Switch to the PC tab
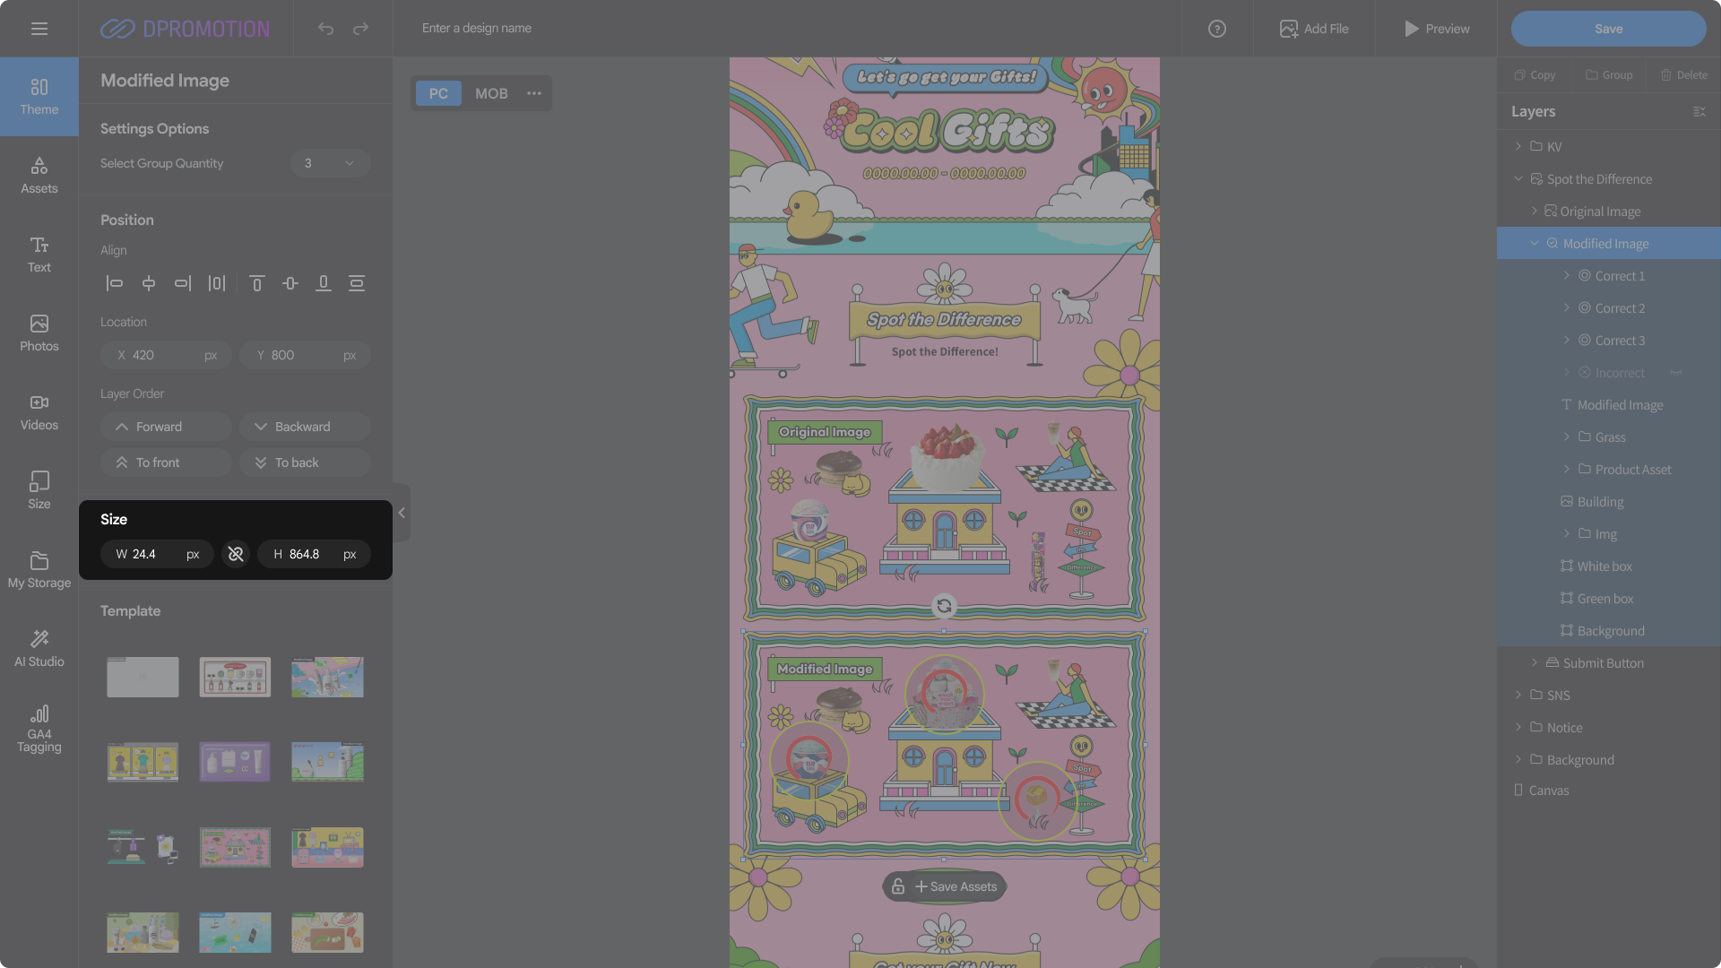This screenshot has width=1721, height=968. click(x=438, y=93)
